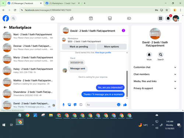Viewport: 184px width, 138px height.
Task: Click More options button
Action: (x=112, y=47)
